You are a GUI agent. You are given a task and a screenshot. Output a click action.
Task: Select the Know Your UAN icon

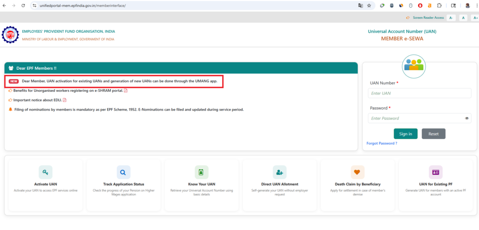point(201,172)
